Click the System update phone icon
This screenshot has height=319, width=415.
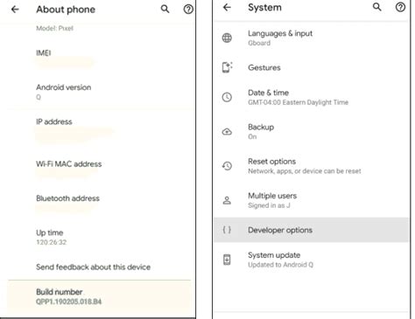pyautogui.click(x=227, y=260)
